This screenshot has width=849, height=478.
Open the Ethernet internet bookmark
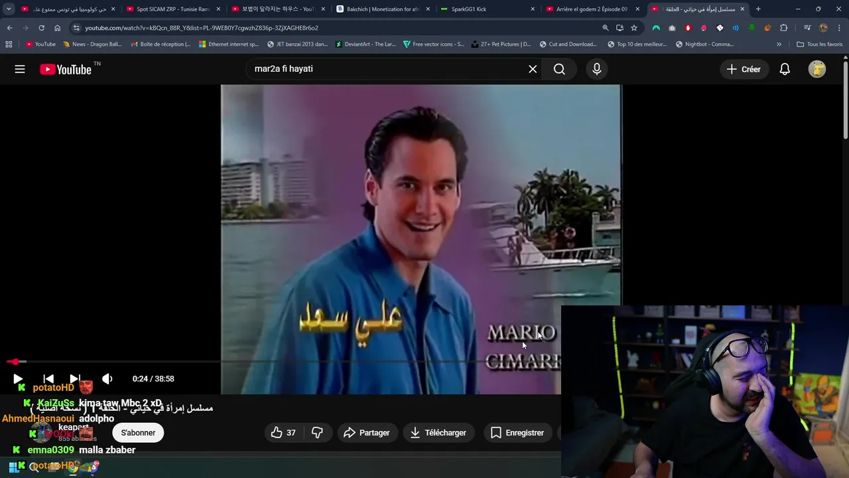tap(229, 44)
